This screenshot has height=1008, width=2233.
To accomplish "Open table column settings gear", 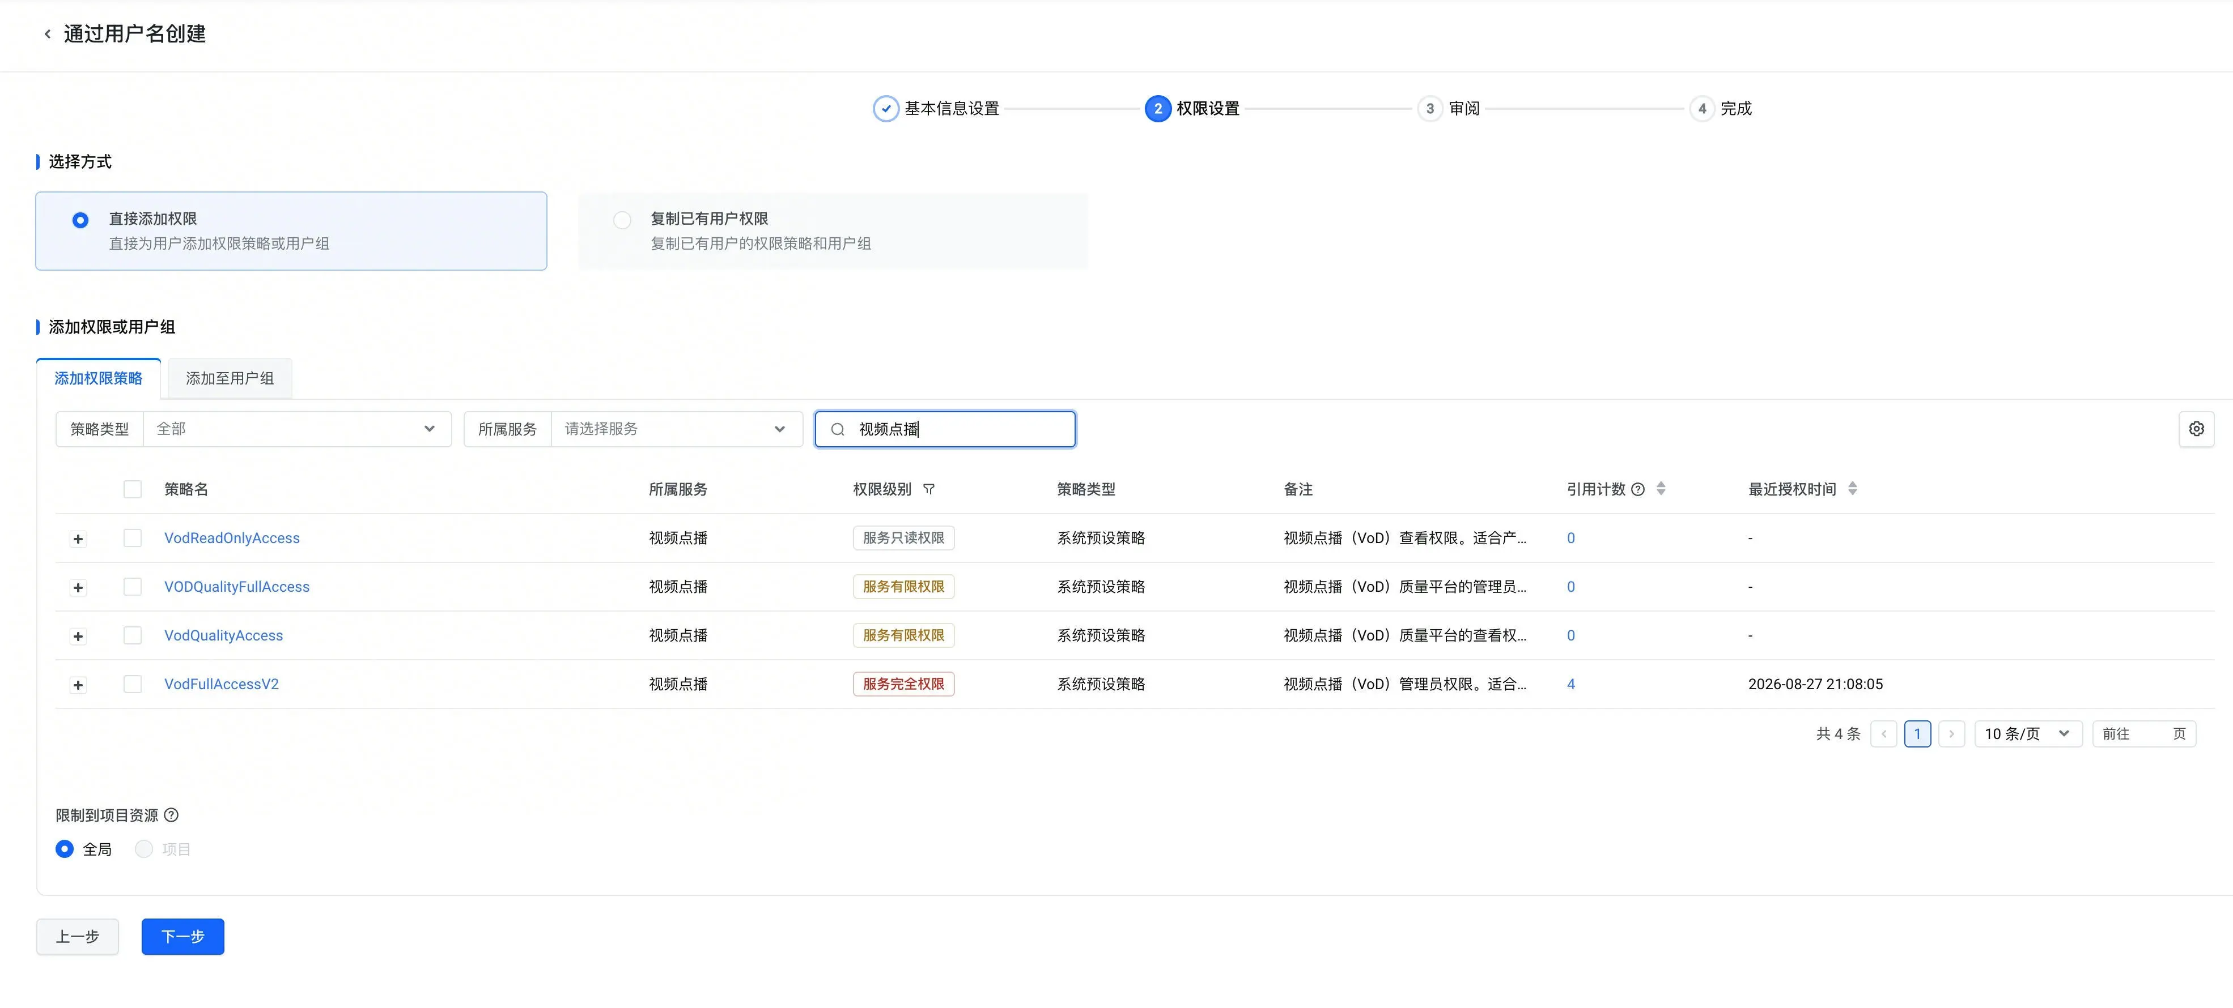I will click(2196, 429).
